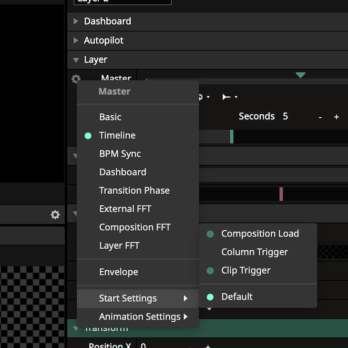Select Envelope menu option

click(x=118, y=272)
